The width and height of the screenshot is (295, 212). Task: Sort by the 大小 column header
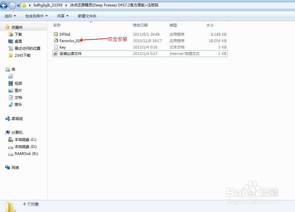pyautogui.click(x=210, y=25)
